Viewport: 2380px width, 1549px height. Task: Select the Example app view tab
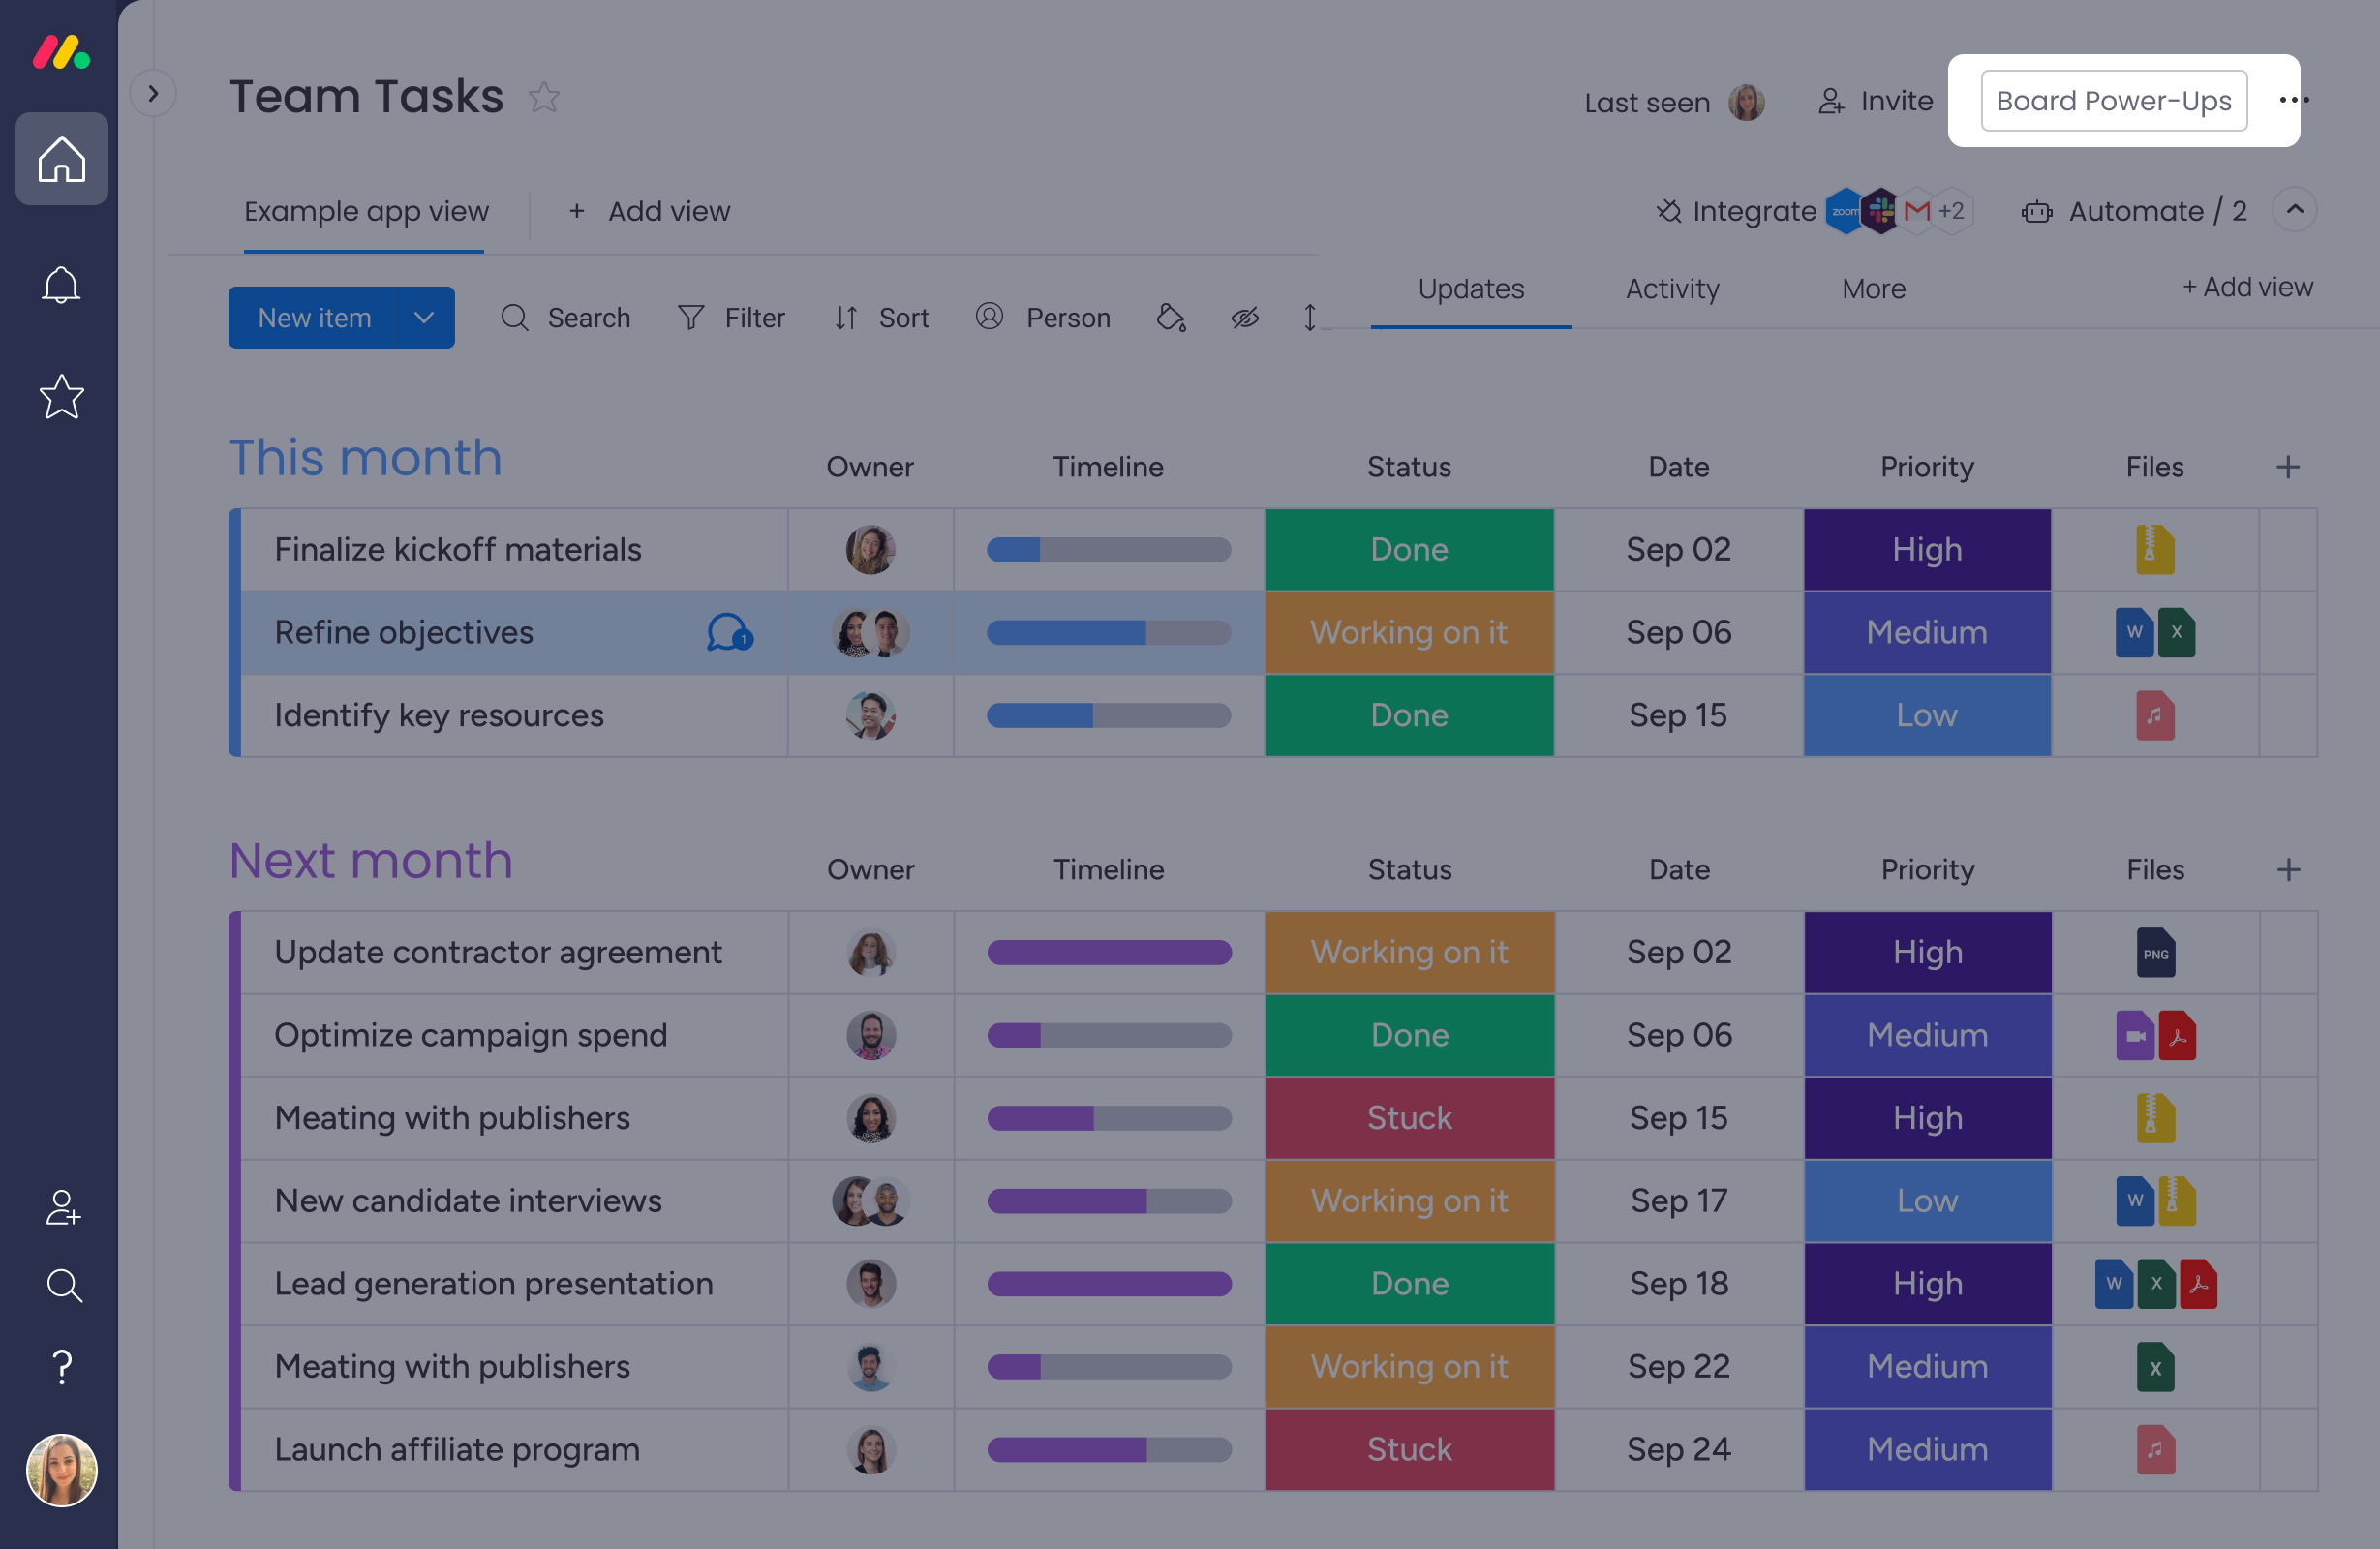pyautogui.click(x=366, y=212)
